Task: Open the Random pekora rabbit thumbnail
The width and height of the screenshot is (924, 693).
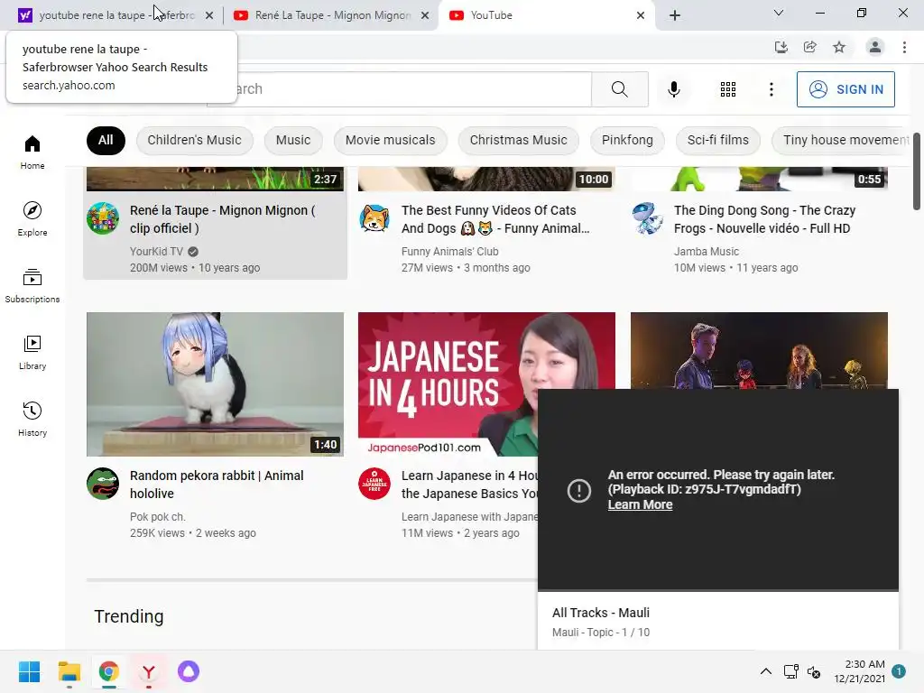Action: 215,384
